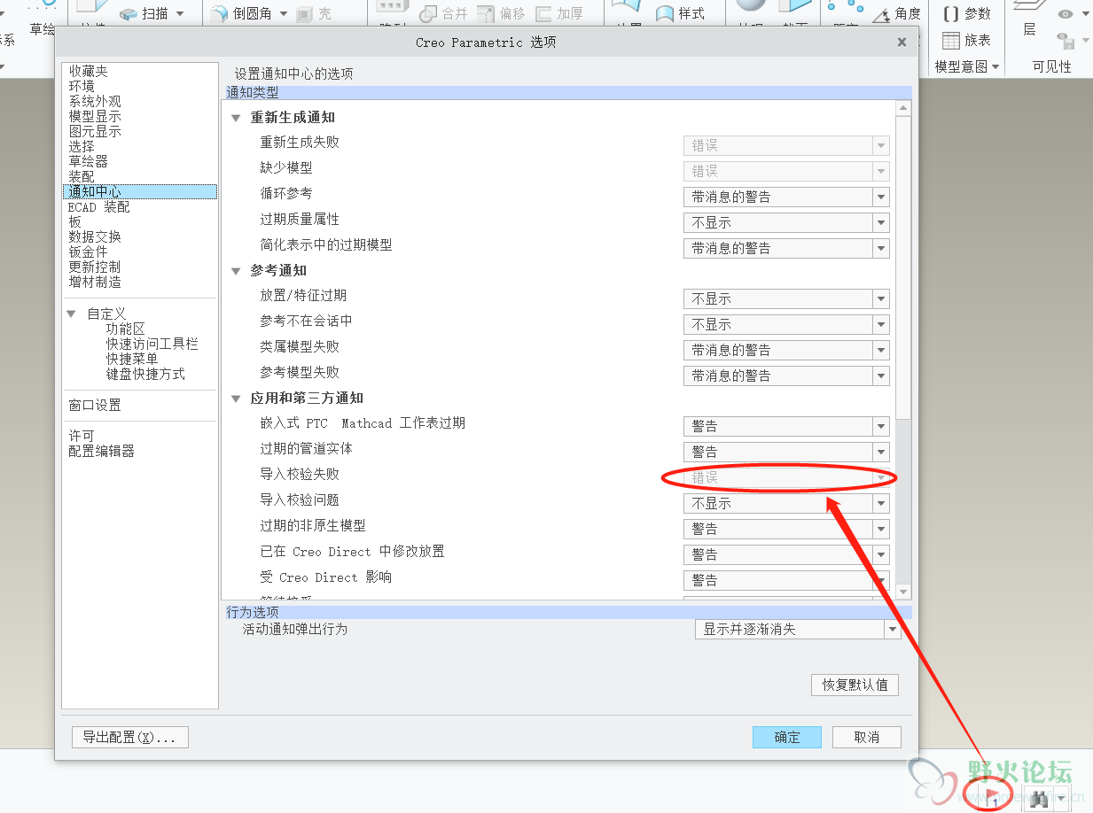Viewport: 1093px width, 813px height.
Task: Click the binoculars search icon in status bar
Action: click(1039, 799)
